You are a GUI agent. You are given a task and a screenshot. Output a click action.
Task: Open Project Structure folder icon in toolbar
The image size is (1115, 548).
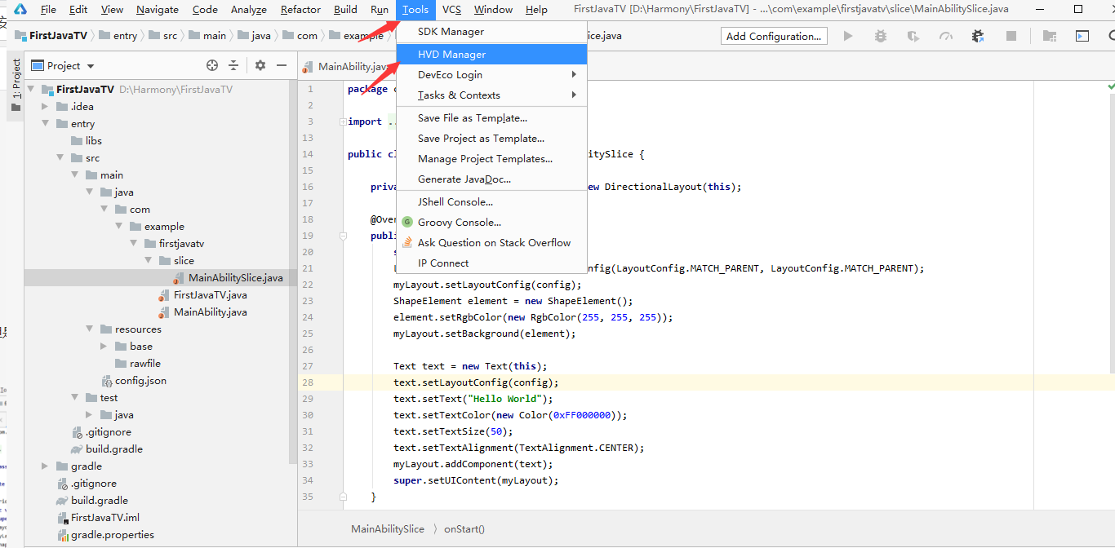[1050, 36]
